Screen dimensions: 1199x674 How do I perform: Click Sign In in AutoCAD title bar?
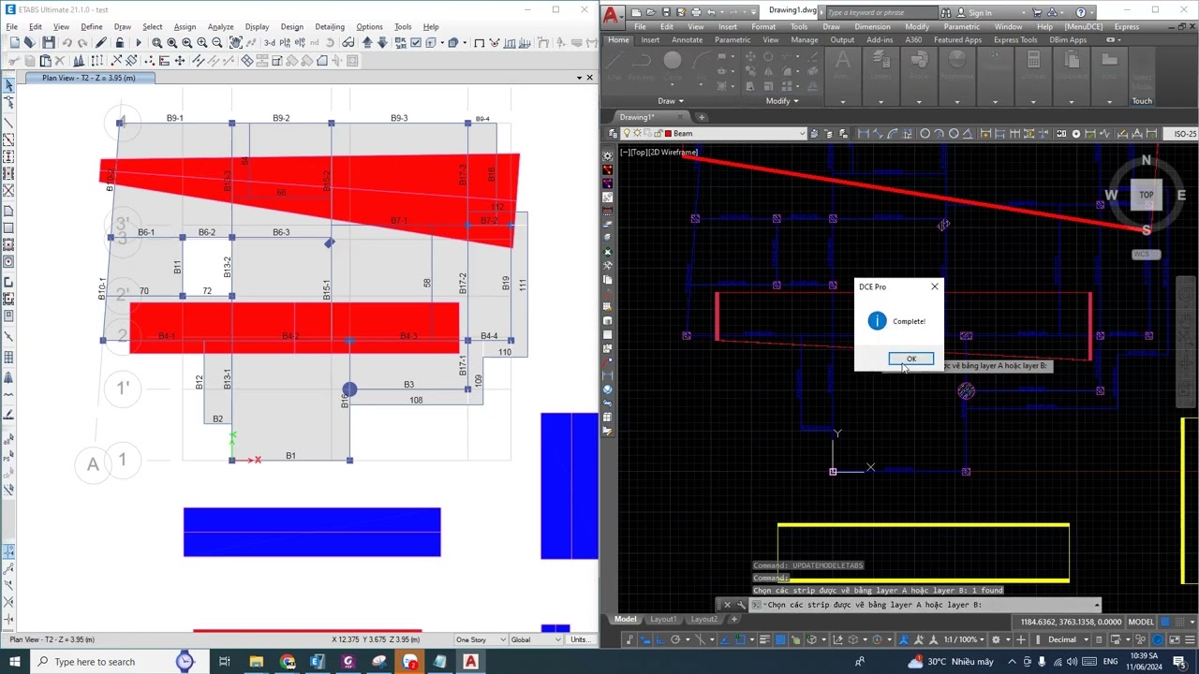click(980, 12)
